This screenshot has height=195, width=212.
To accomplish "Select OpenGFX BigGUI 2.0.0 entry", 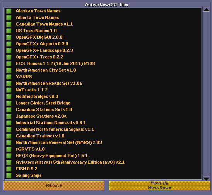I will [x=103, y=37].
